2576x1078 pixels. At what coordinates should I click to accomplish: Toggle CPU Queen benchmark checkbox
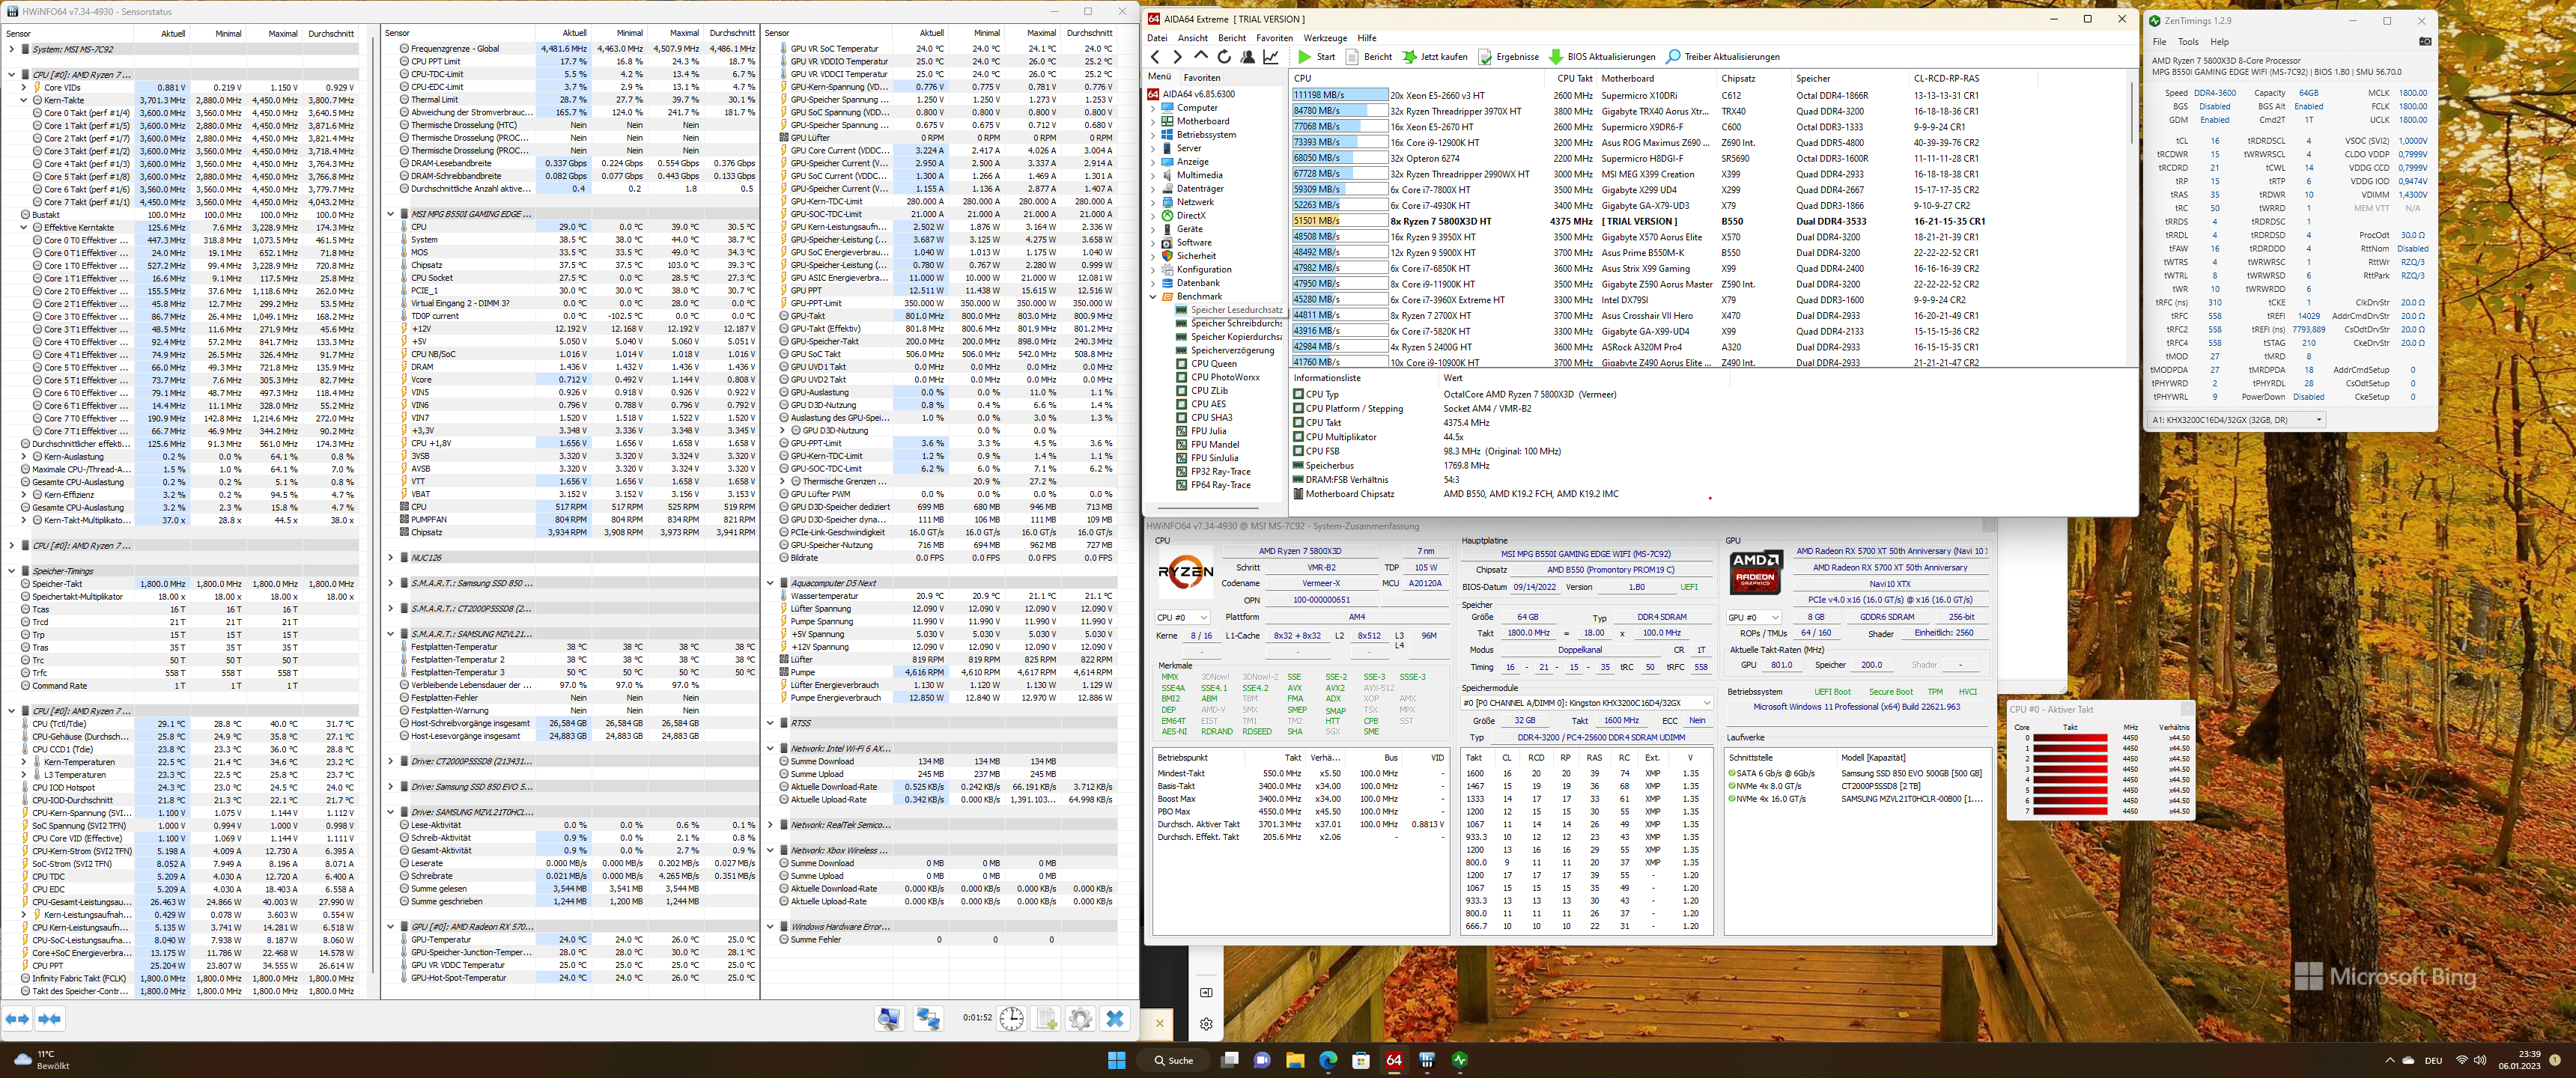1182,364
